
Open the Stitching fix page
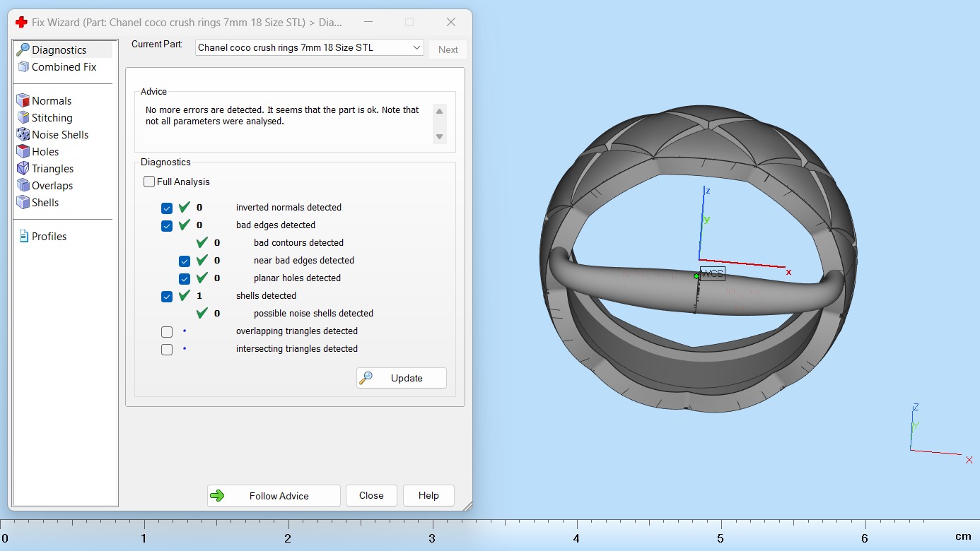pyautogui.click(x=52, y=118)
